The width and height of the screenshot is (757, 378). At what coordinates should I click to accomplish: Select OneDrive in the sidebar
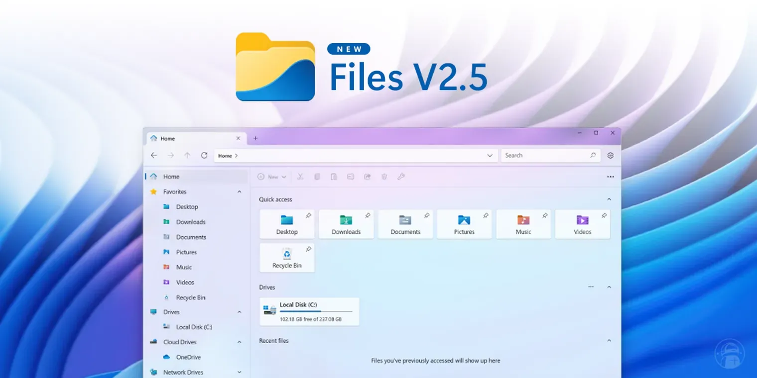(188, 357)
